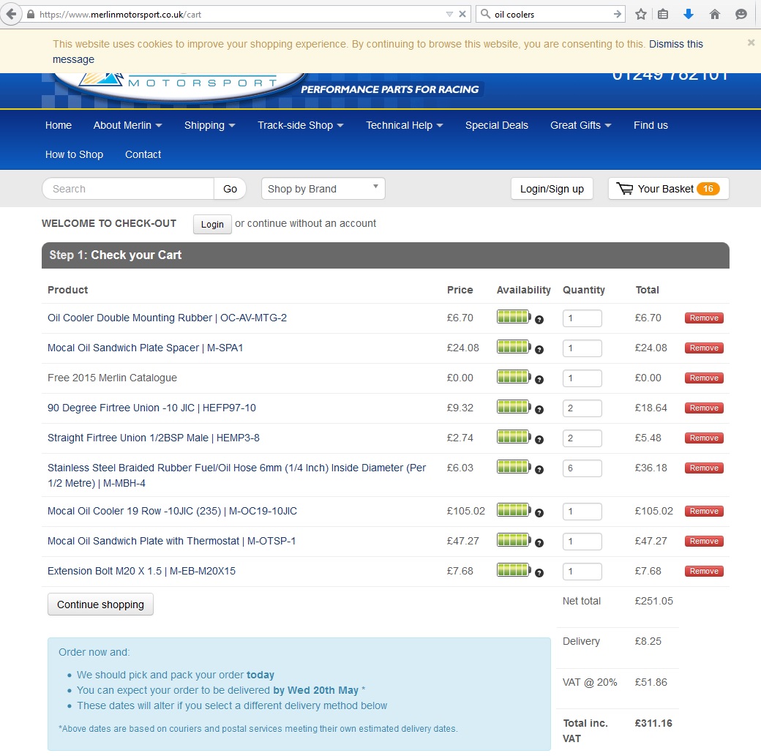Click the site Search input field
The width and height of the screenshot is (761, 756).
[x=128, y=189]
